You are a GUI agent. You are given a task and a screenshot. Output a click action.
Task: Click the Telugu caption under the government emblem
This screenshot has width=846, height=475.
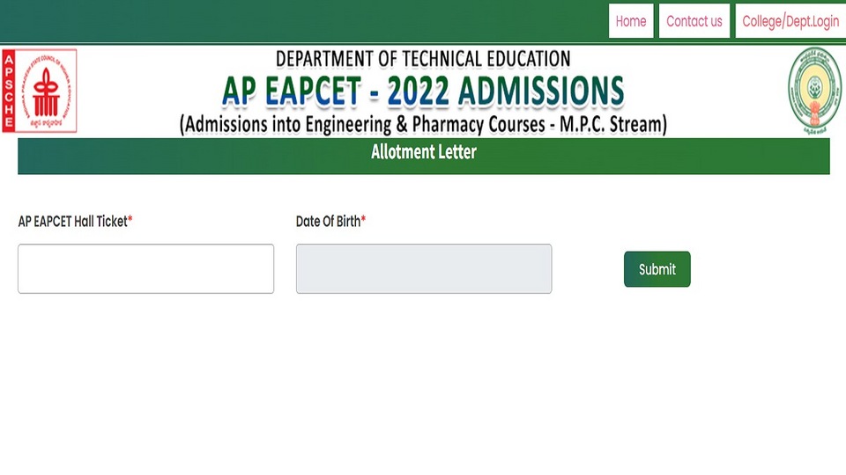[x=813, y=131]
